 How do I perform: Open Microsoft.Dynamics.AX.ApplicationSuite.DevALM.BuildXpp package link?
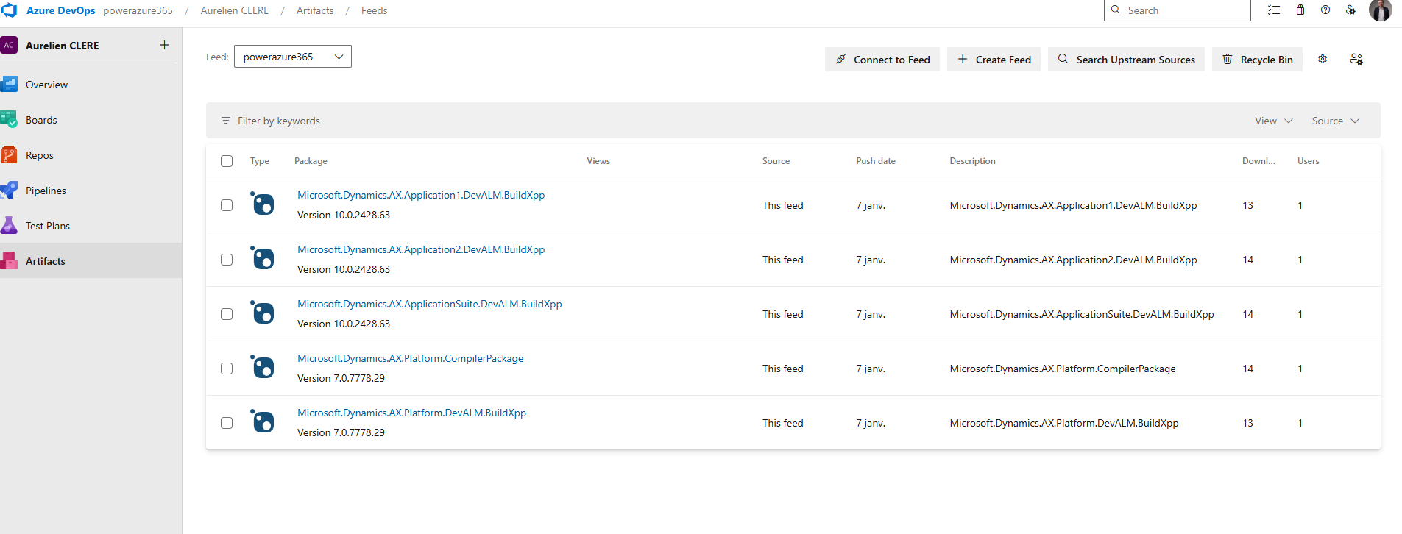coord(430,304)
